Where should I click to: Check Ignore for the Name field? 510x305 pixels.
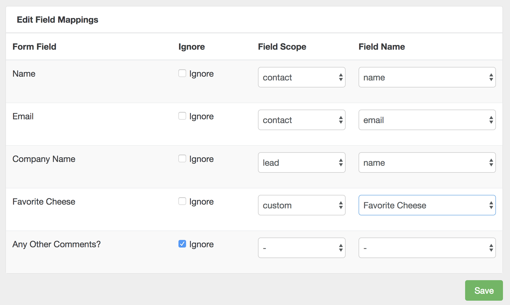[182, 73]
